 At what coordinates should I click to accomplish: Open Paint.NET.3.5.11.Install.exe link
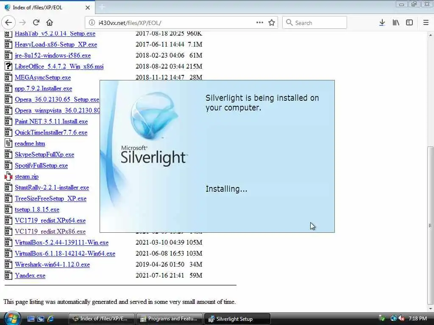[51, 121]
